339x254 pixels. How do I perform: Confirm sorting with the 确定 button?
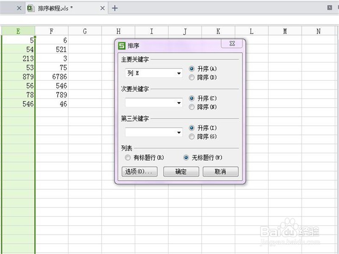click(181, 171)
